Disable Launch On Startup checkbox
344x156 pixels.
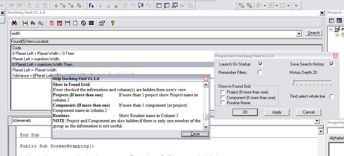pyautogui.click(x=261, y=64)
